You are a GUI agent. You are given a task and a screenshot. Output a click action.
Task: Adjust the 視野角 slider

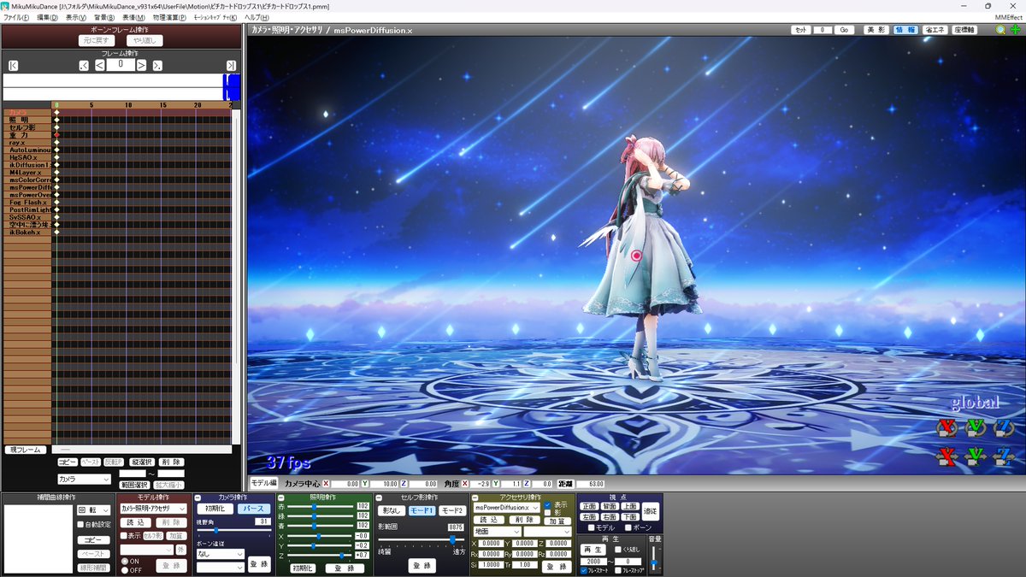(233, 531)
